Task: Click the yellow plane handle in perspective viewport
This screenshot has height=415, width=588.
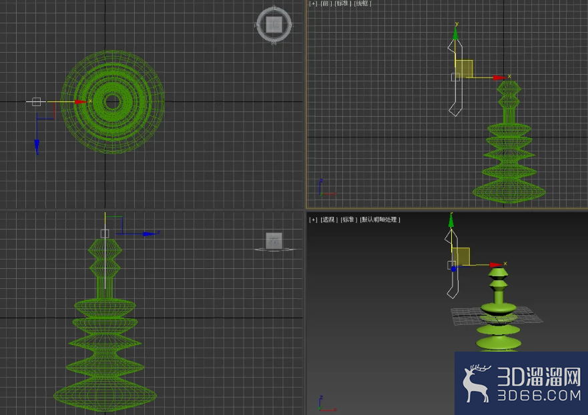Action: tap(461, 256)
